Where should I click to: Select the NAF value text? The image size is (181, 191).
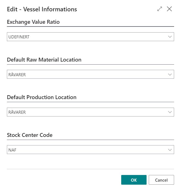tap(12, 150)
